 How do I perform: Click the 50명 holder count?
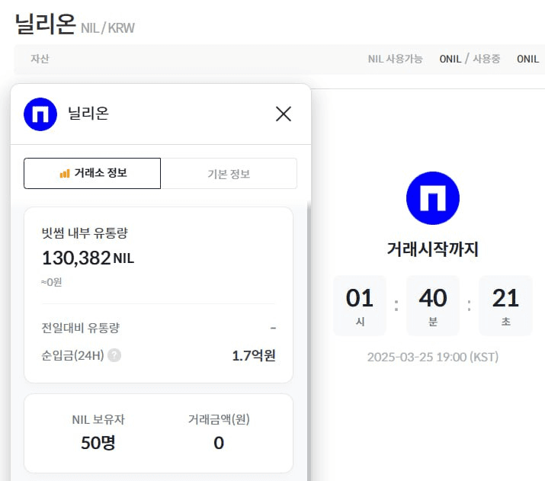pos(98,443)
